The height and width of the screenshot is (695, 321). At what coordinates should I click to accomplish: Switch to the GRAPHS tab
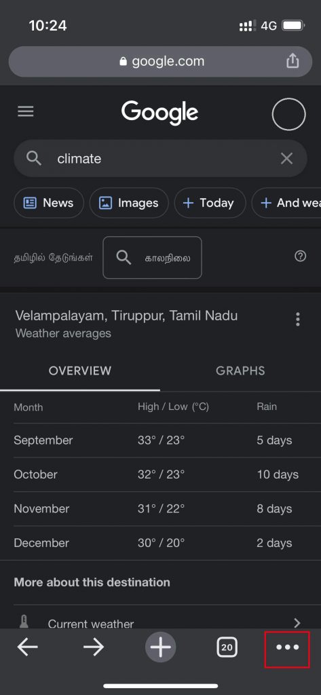[x=240, y=371]
